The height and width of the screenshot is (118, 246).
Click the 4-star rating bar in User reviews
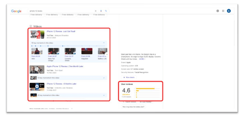(x=148, y=91)
